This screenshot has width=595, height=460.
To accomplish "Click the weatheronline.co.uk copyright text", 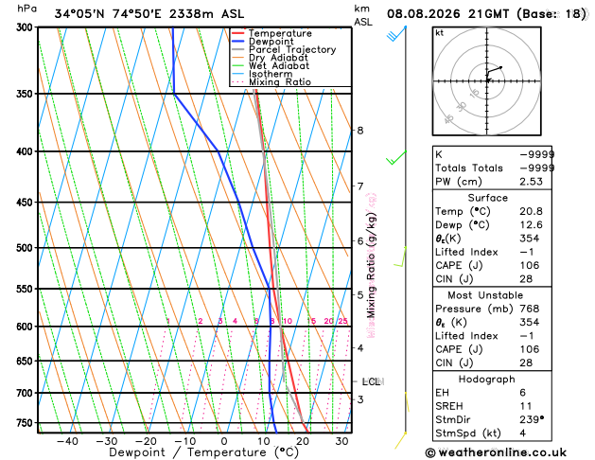I will [x=496, y=452].
